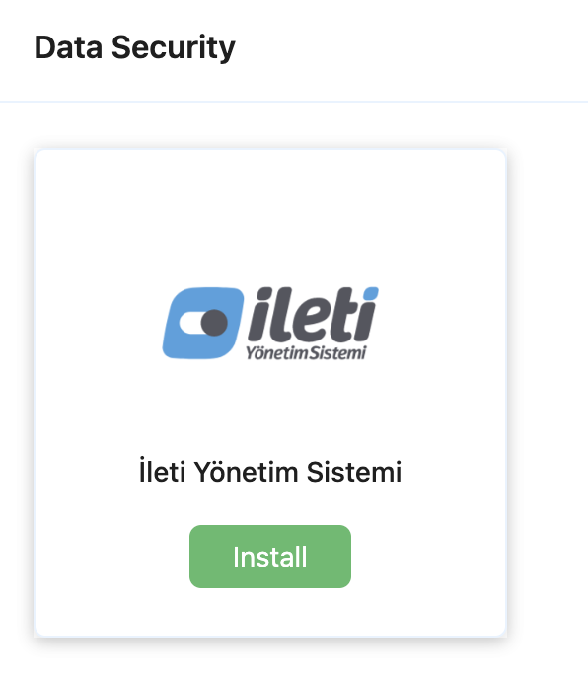Click the word 'Sistemi' in the app title

[x=354, y=472]
